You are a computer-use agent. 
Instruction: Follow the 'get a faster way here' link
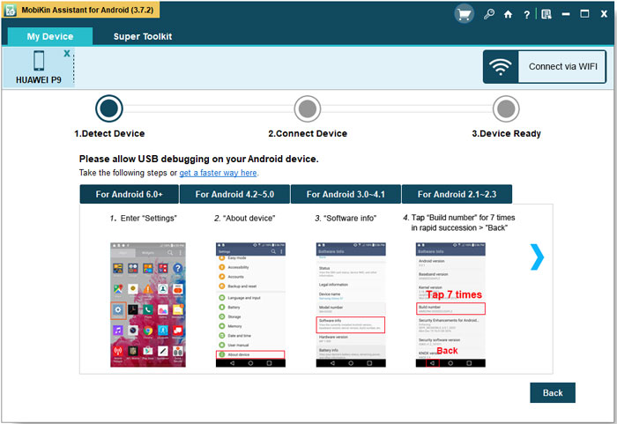218,173
